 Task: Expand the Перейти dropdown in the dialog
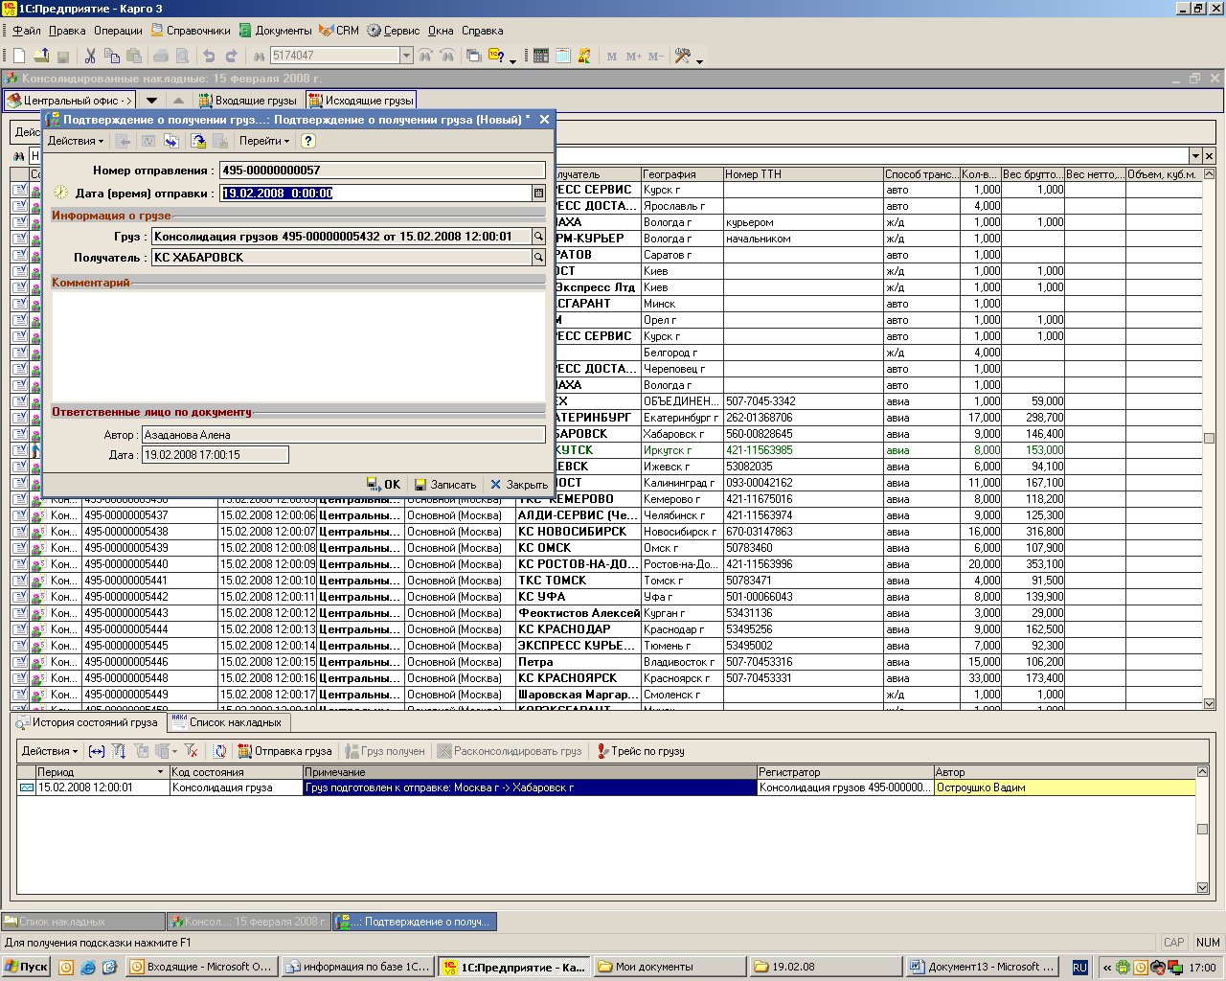tap(264, 141)
